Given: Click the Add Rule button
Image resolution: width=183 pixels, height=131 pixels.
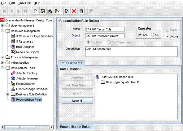Looking at the screenshot, I should point(77,78).
